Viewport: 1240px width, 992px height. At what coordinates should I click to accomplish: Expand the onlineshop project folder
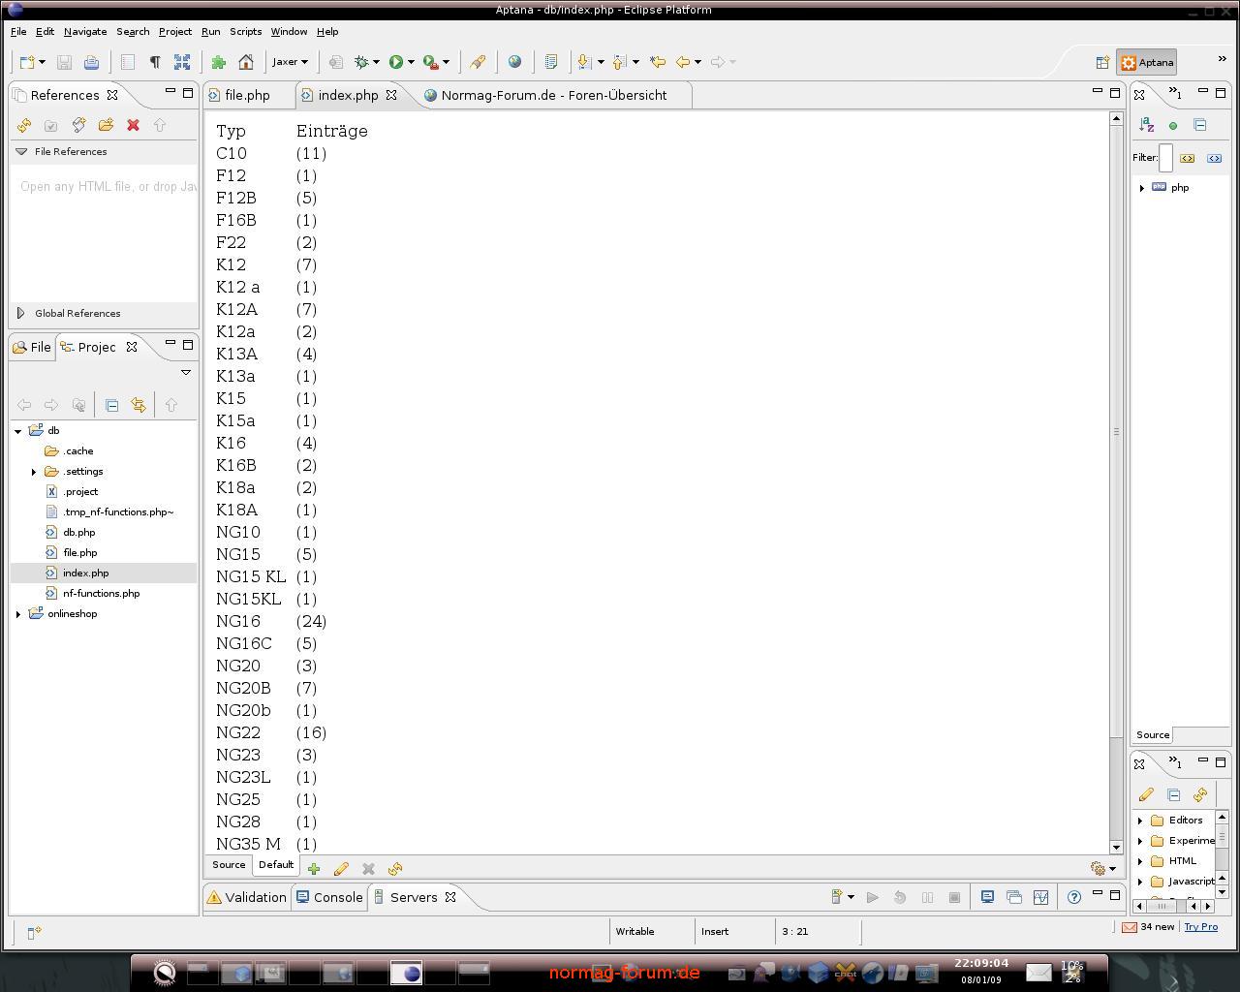(18, 614)
